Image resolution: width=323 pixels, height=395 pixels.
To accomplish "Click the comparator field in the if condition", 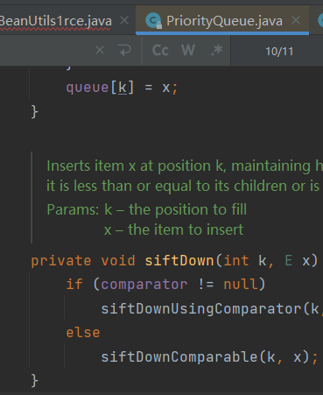I will pyautogui.click(x=144, y=285).
